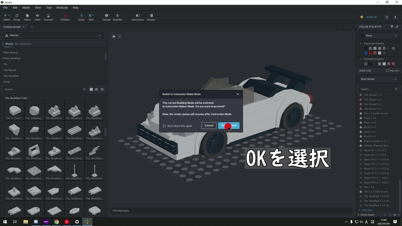The width and height of the screenshot is (402, 226).
Task: Click the shopping cart icon
Action: coord(387,17)
